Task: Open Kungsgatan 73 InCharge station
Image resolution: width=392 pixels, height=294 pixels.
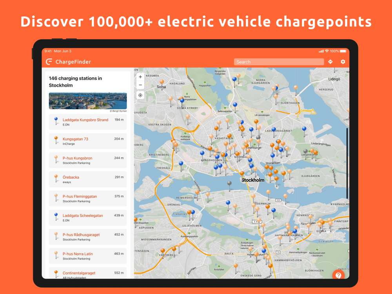Action: (88, 141)
